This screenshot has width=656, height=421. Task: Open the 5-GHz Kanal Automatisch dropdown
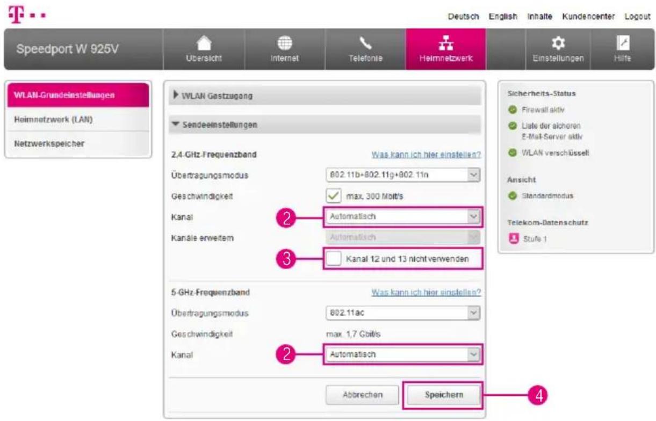point(402,354)
